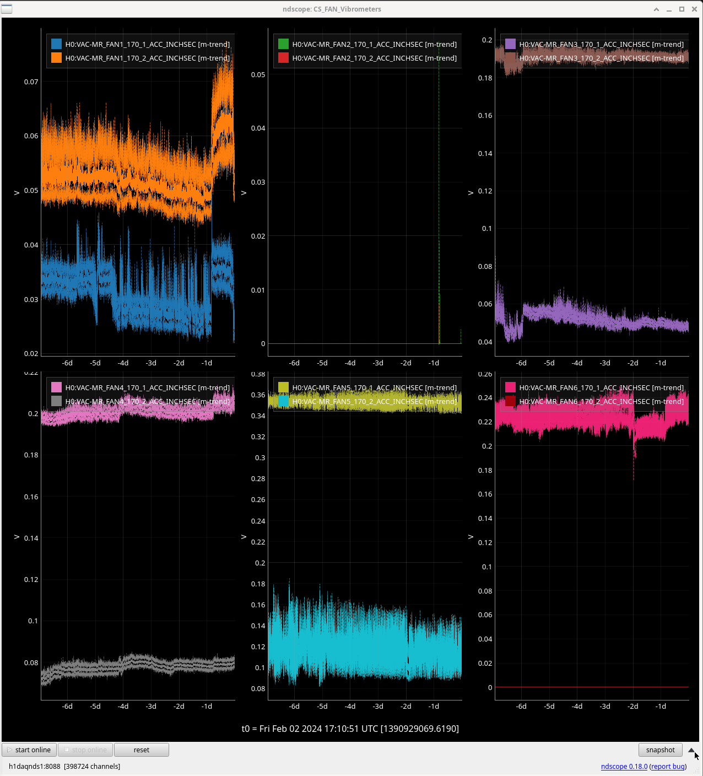Open the window menu icon in the title bar
Screen dimensions: 703x776
(7, 9)
